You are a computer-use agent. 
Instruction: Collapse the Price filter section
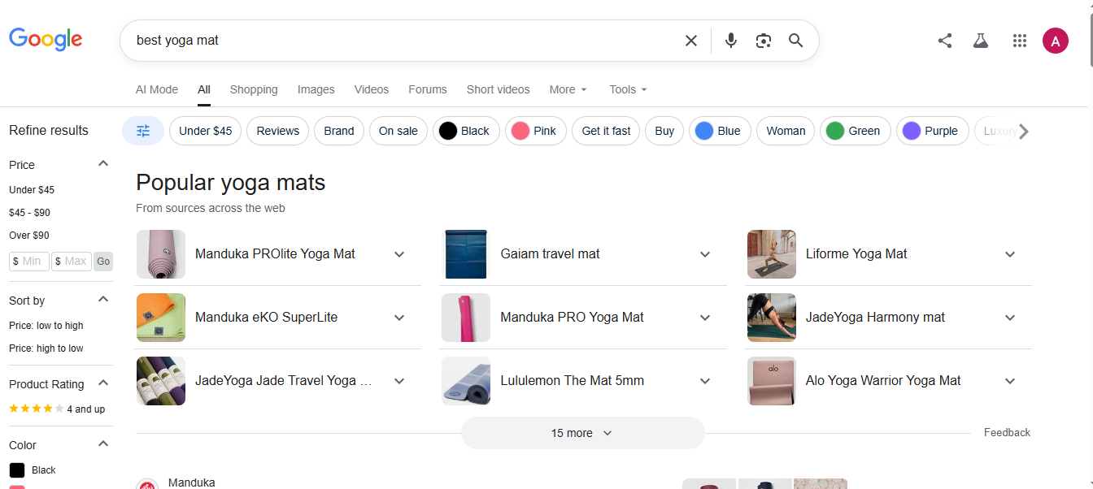click(x=103, y=164)
